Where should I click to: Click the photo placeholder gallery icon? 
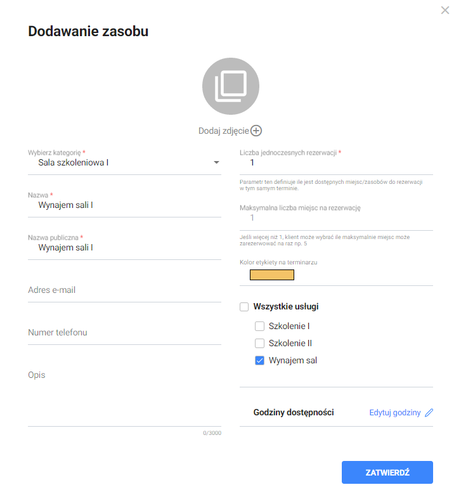tap(230, 87)
